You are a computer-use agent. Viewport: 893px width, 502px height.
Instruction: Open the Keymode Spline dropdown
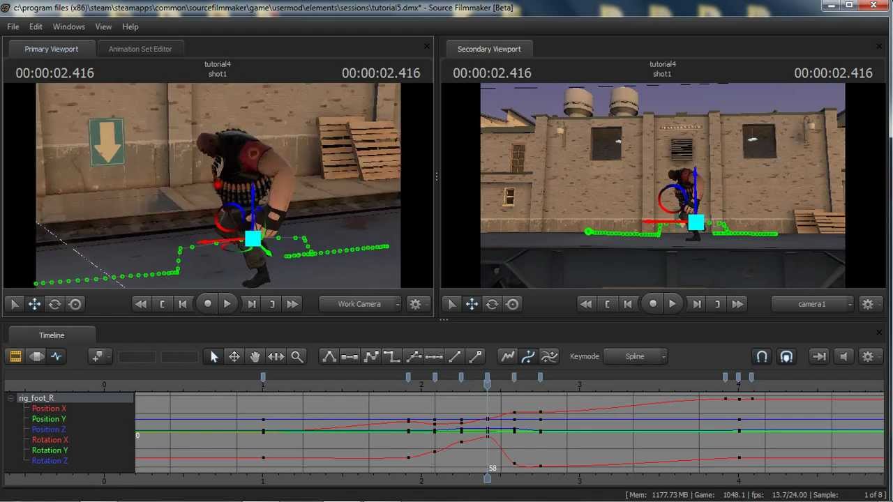pyautogui.click(x=636, y=356)
